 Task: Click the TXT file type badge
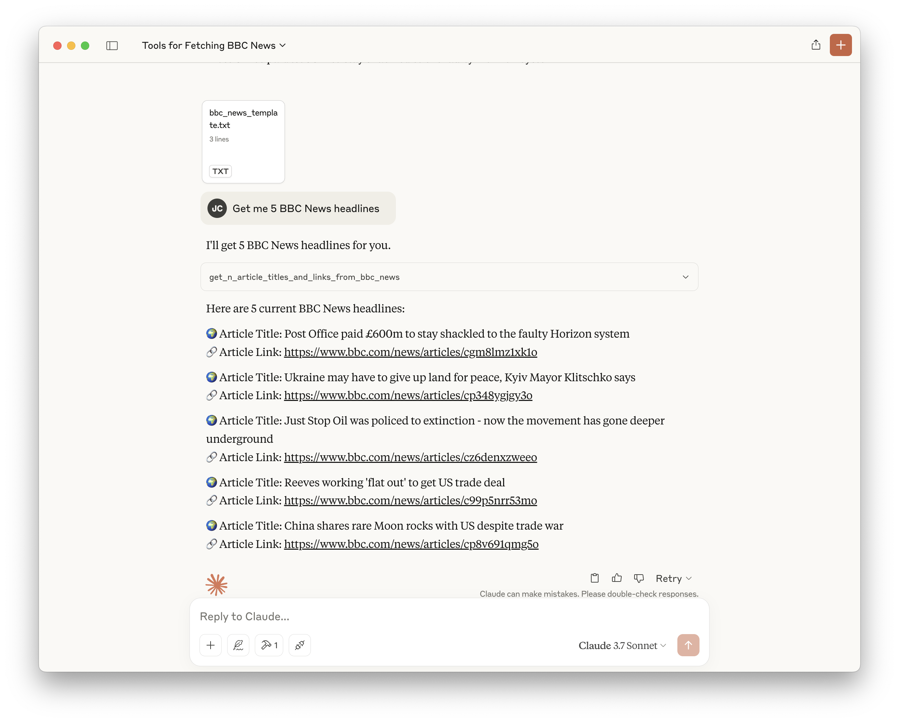pyautogui.click(x=220, y=171)
